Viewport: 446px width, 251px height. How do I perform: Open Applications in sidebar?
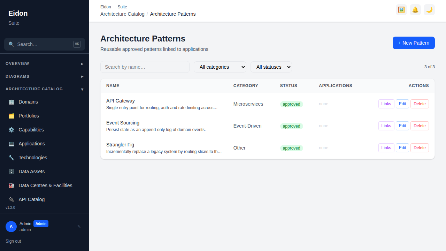click(45, 144)
